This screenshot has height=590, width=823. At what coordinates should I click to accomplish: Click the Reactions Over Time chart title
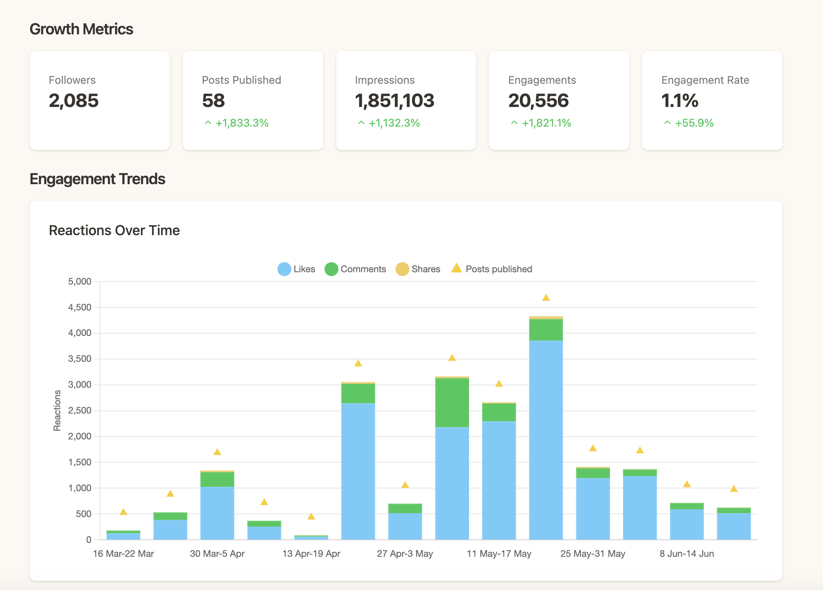tap(114, 231)
